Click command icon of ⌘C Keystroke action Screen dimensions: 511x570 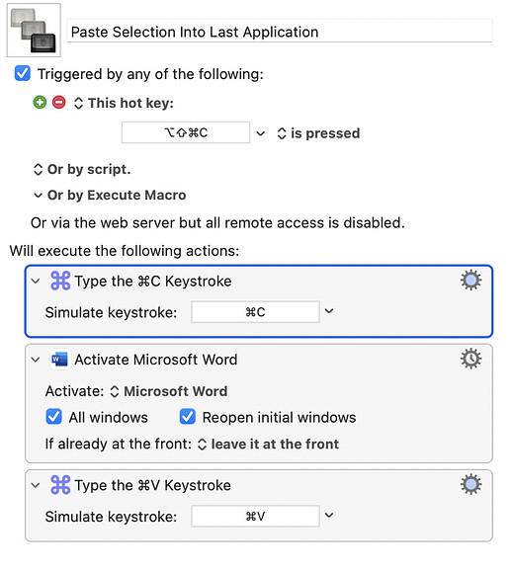point(60,281)
